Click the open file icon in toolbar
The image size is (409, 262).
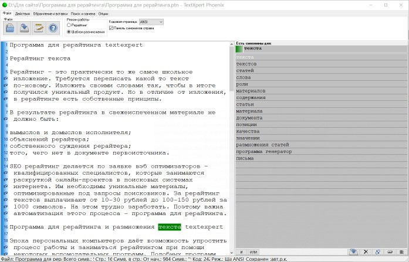coord(9,28)
